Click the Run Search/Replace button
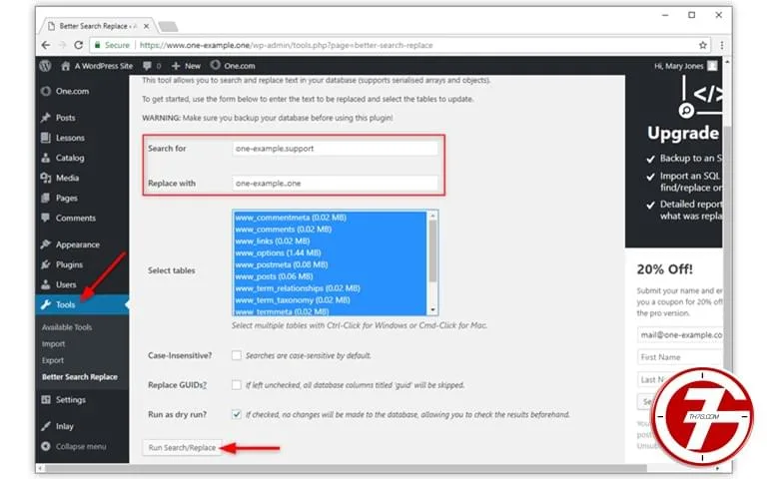This screenshot has width=767, height=479. (182, 448)
